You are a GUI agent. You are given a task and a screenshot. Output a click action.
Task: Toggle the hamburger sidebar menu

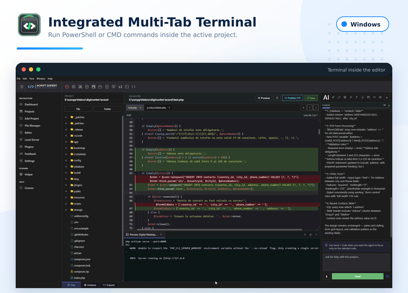click(x=22, y=87)
